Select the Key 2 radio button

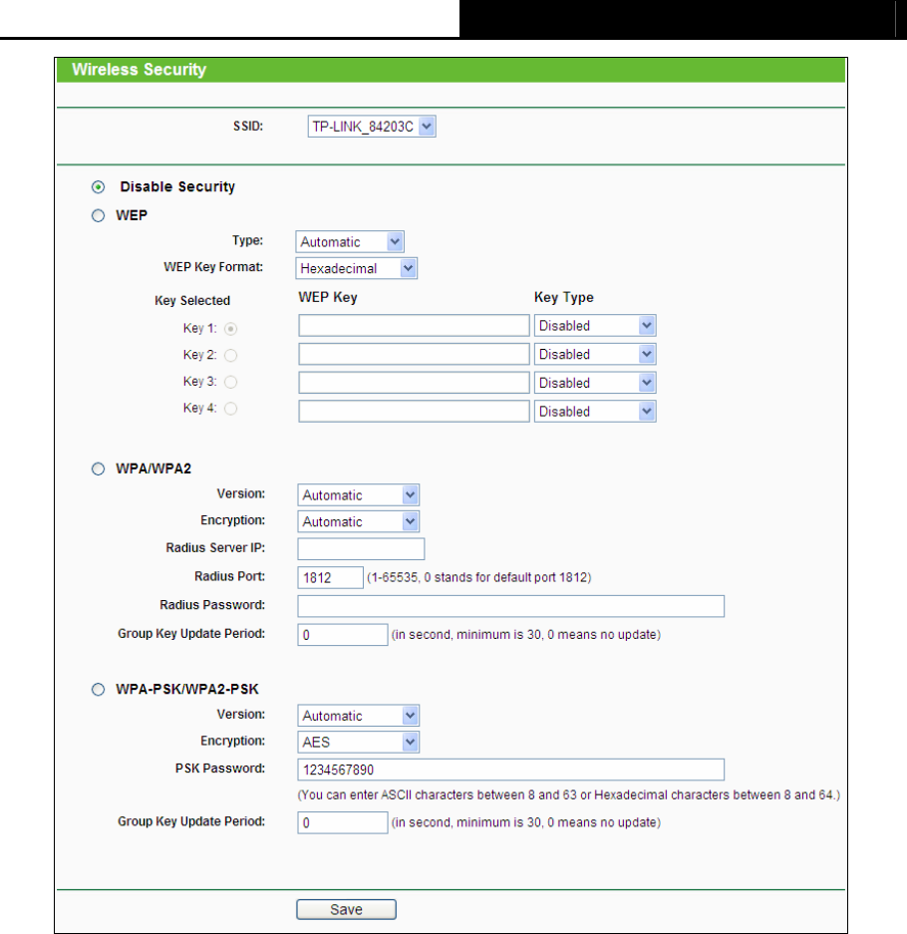tap(230, 356)
